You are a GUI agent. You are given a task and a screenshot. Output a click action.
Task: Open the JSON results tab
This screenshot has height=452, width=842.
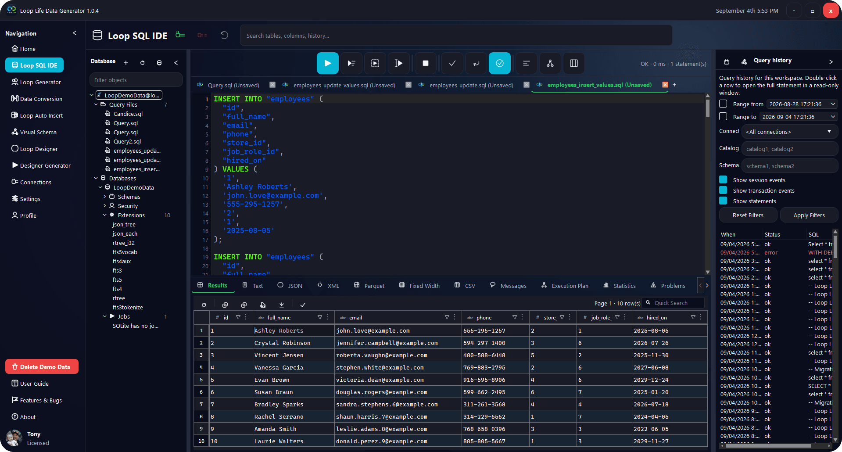point(290,286)
